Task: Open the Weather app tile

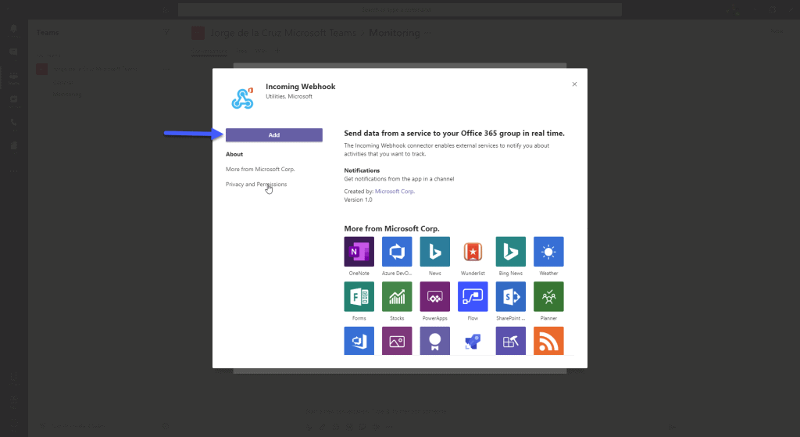Action: click(548, 251)
